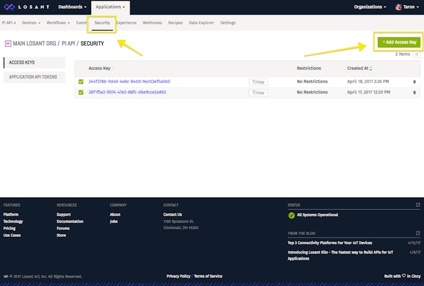Go to Main Losant Org breadcrumb
The image size is (424, 286).
click(x=35, y=44)
